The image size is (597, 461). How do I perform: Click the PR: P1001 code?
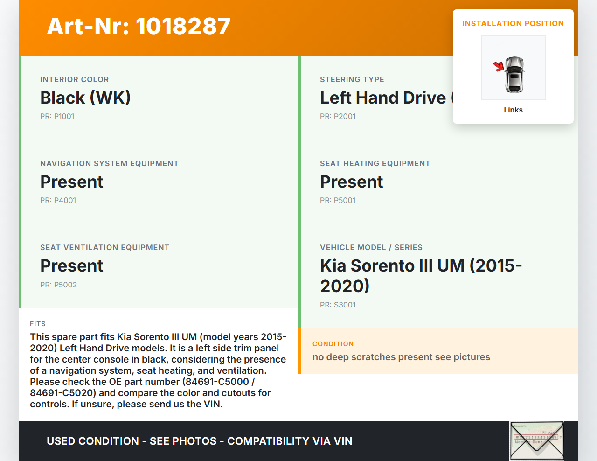(x=57, y=116)
